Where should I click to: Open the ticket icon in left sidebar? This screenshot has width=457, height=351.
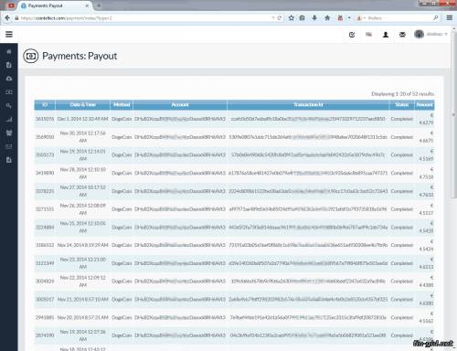[9, 146]
